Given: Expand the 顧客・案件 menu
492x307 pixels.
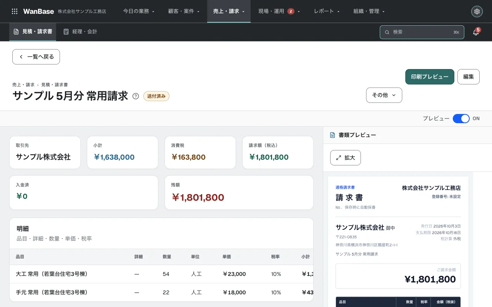Looking at the screenshot, I should 184,11.
